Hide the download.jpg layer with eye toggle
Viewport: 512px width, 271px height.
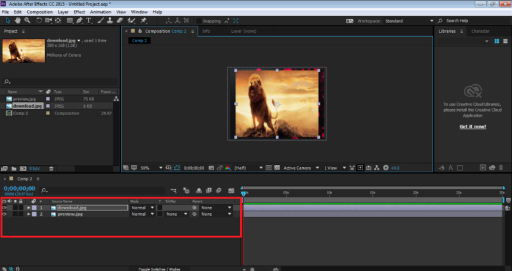coord(5,207)
